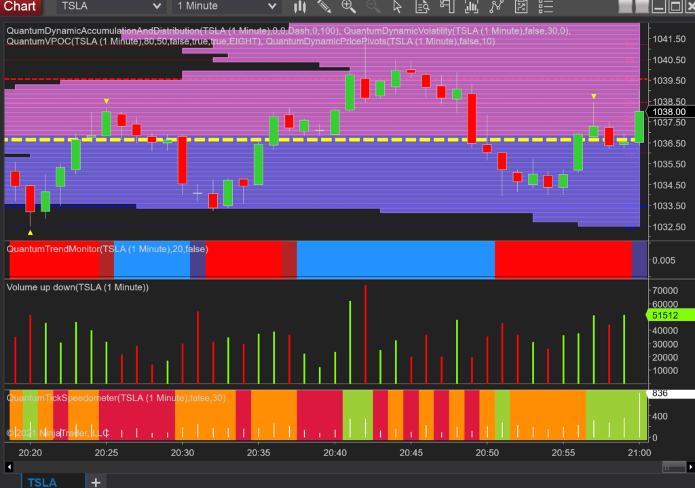Click the 1041.50 price axis label
This screenshot has height=488, width=695.
(669, 39)
